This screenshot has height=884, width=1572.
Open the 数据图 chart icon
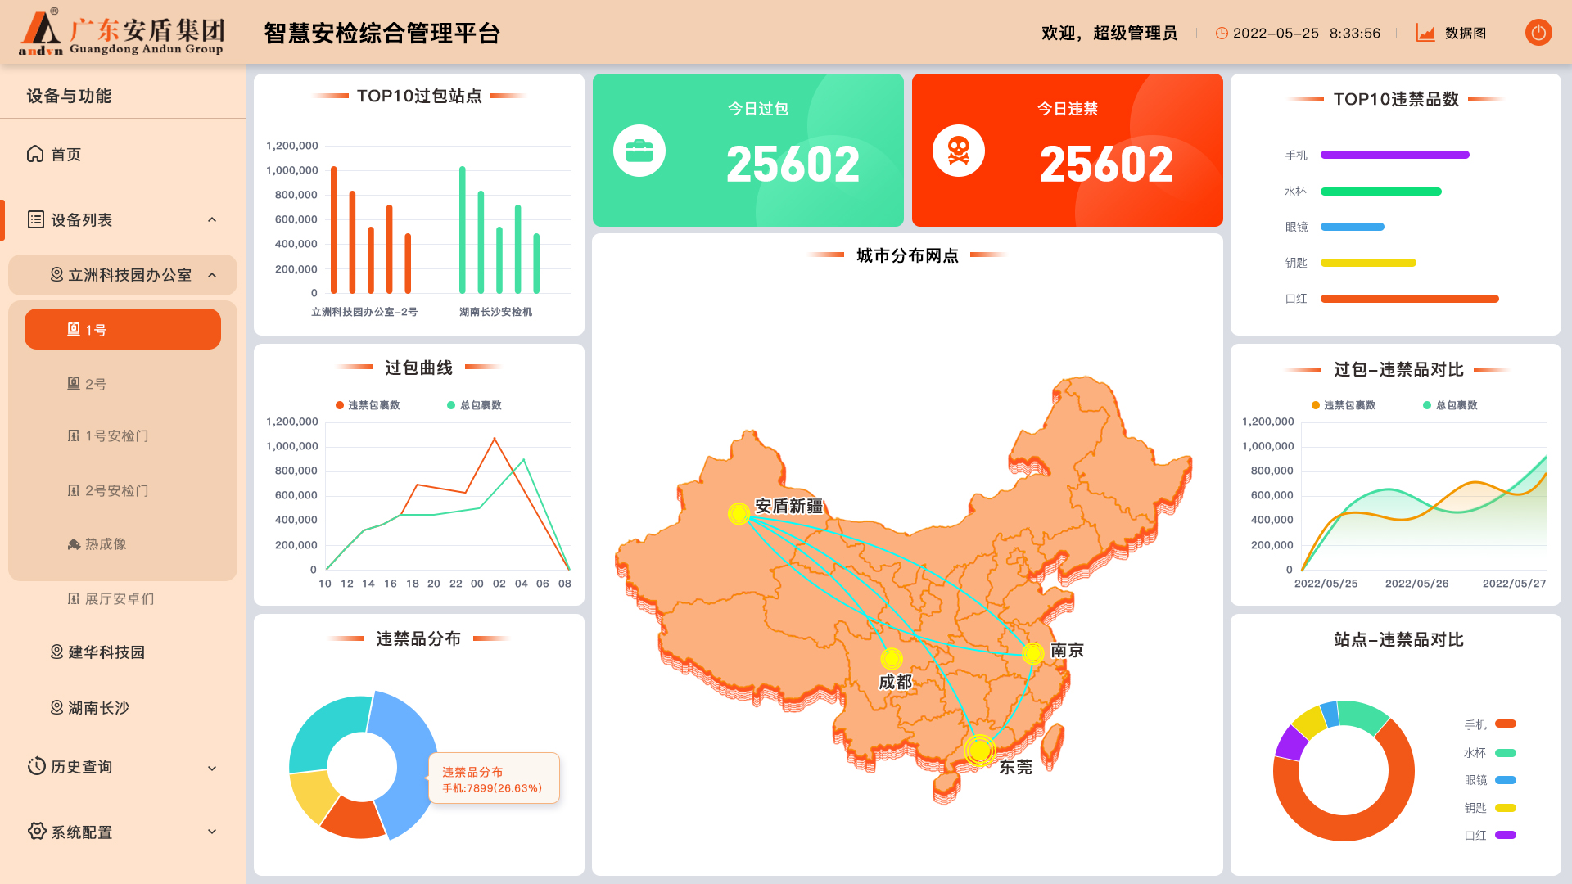pos(1425,34)
